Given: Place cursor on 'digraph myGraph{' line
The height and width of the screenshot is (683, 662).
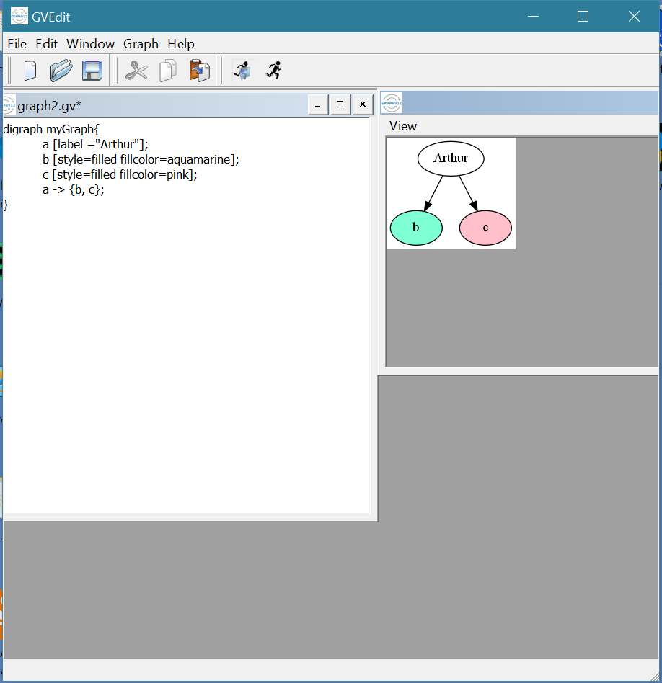Looking at the screenshot, I should (51, 130).
